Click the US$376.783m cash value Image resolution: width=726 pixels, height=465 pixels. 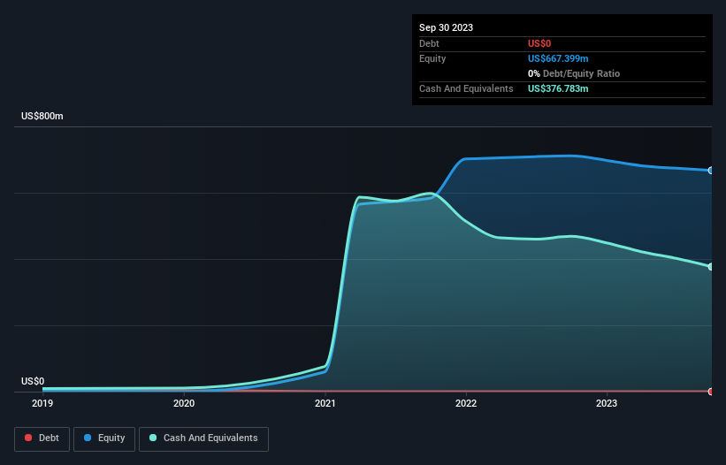click(x=558, y=88)
